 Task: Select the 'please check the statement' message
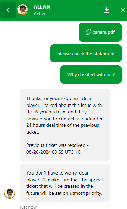(x=86, y=54)
